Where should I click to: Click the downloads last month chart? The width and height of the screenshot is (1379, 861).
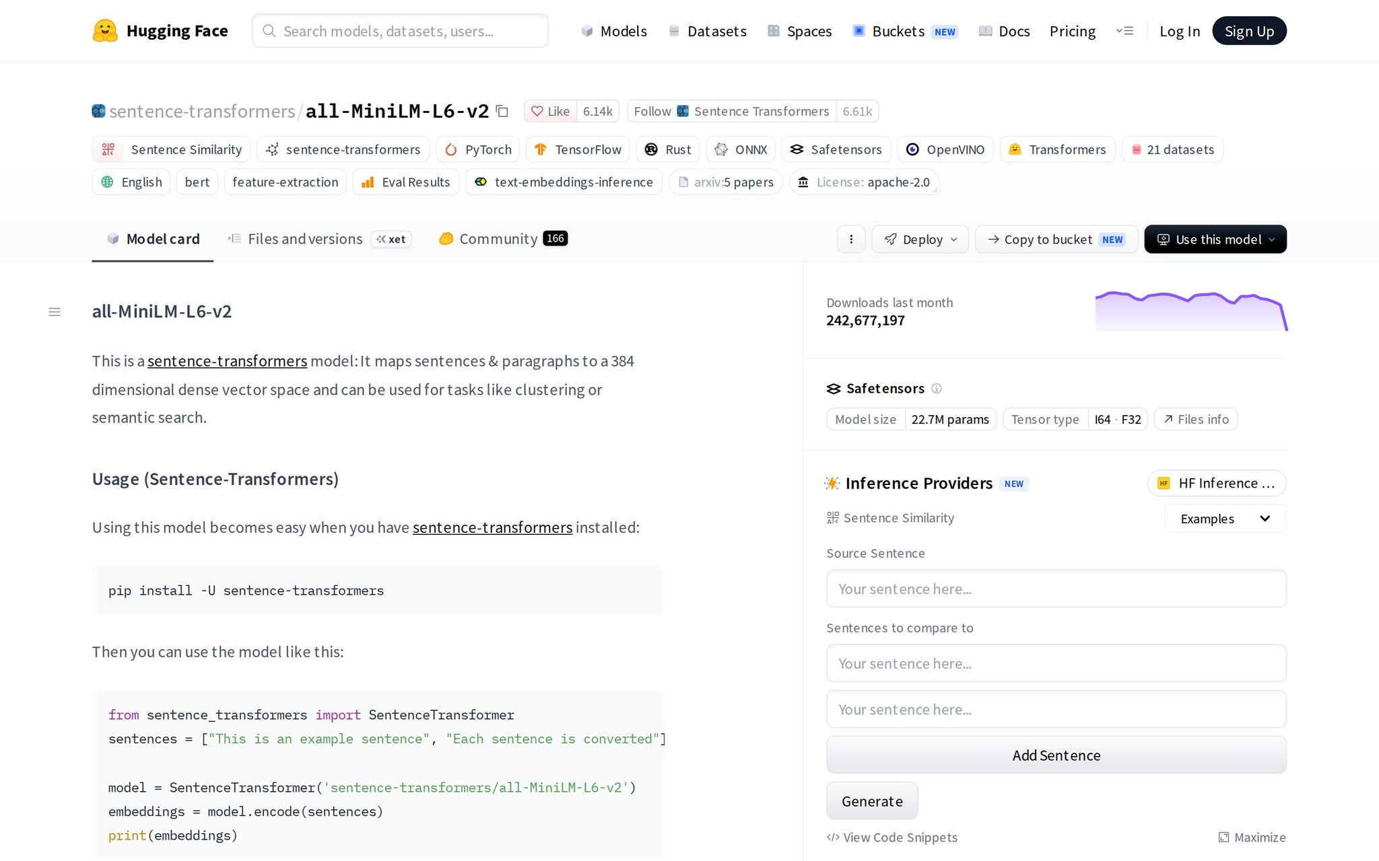click(1191, 311)
